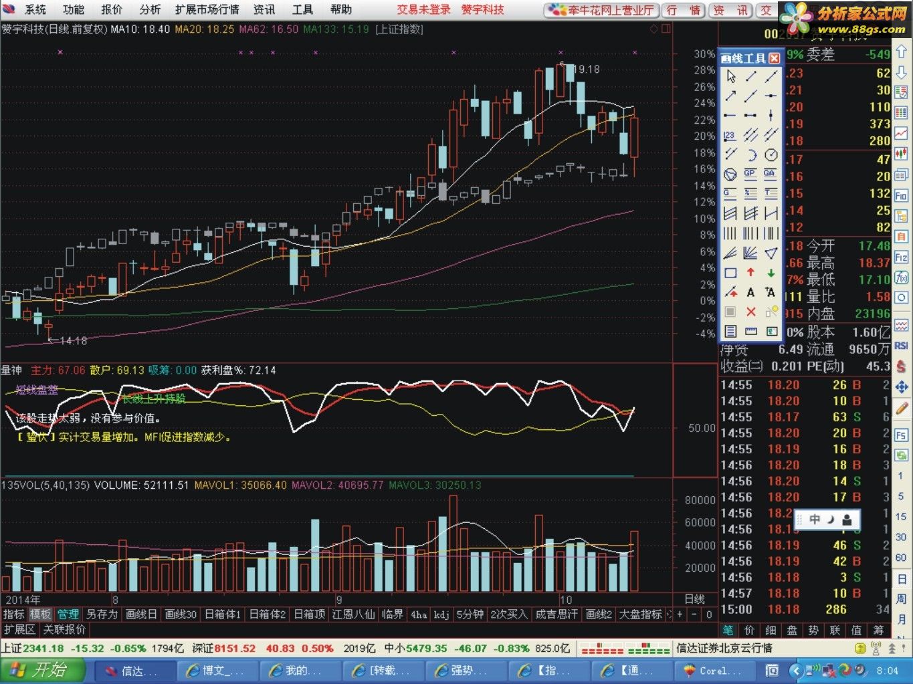Select the rectangle drawing tool

(730, 273)
